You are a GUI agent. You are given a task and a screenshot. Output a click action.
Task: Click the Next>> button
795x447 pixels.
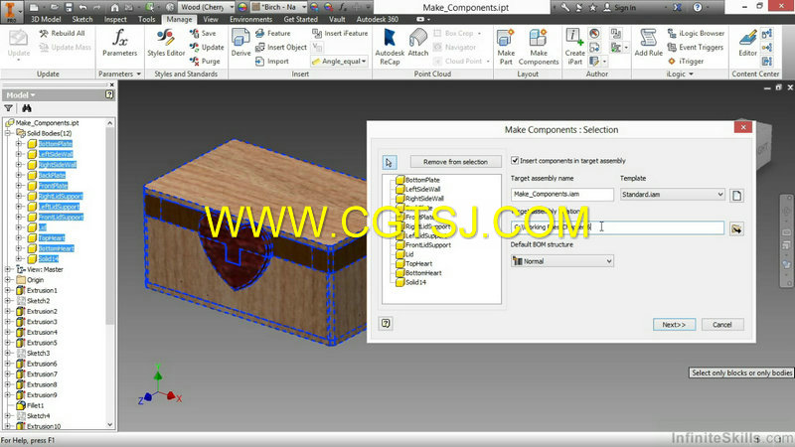coord(674,325)
